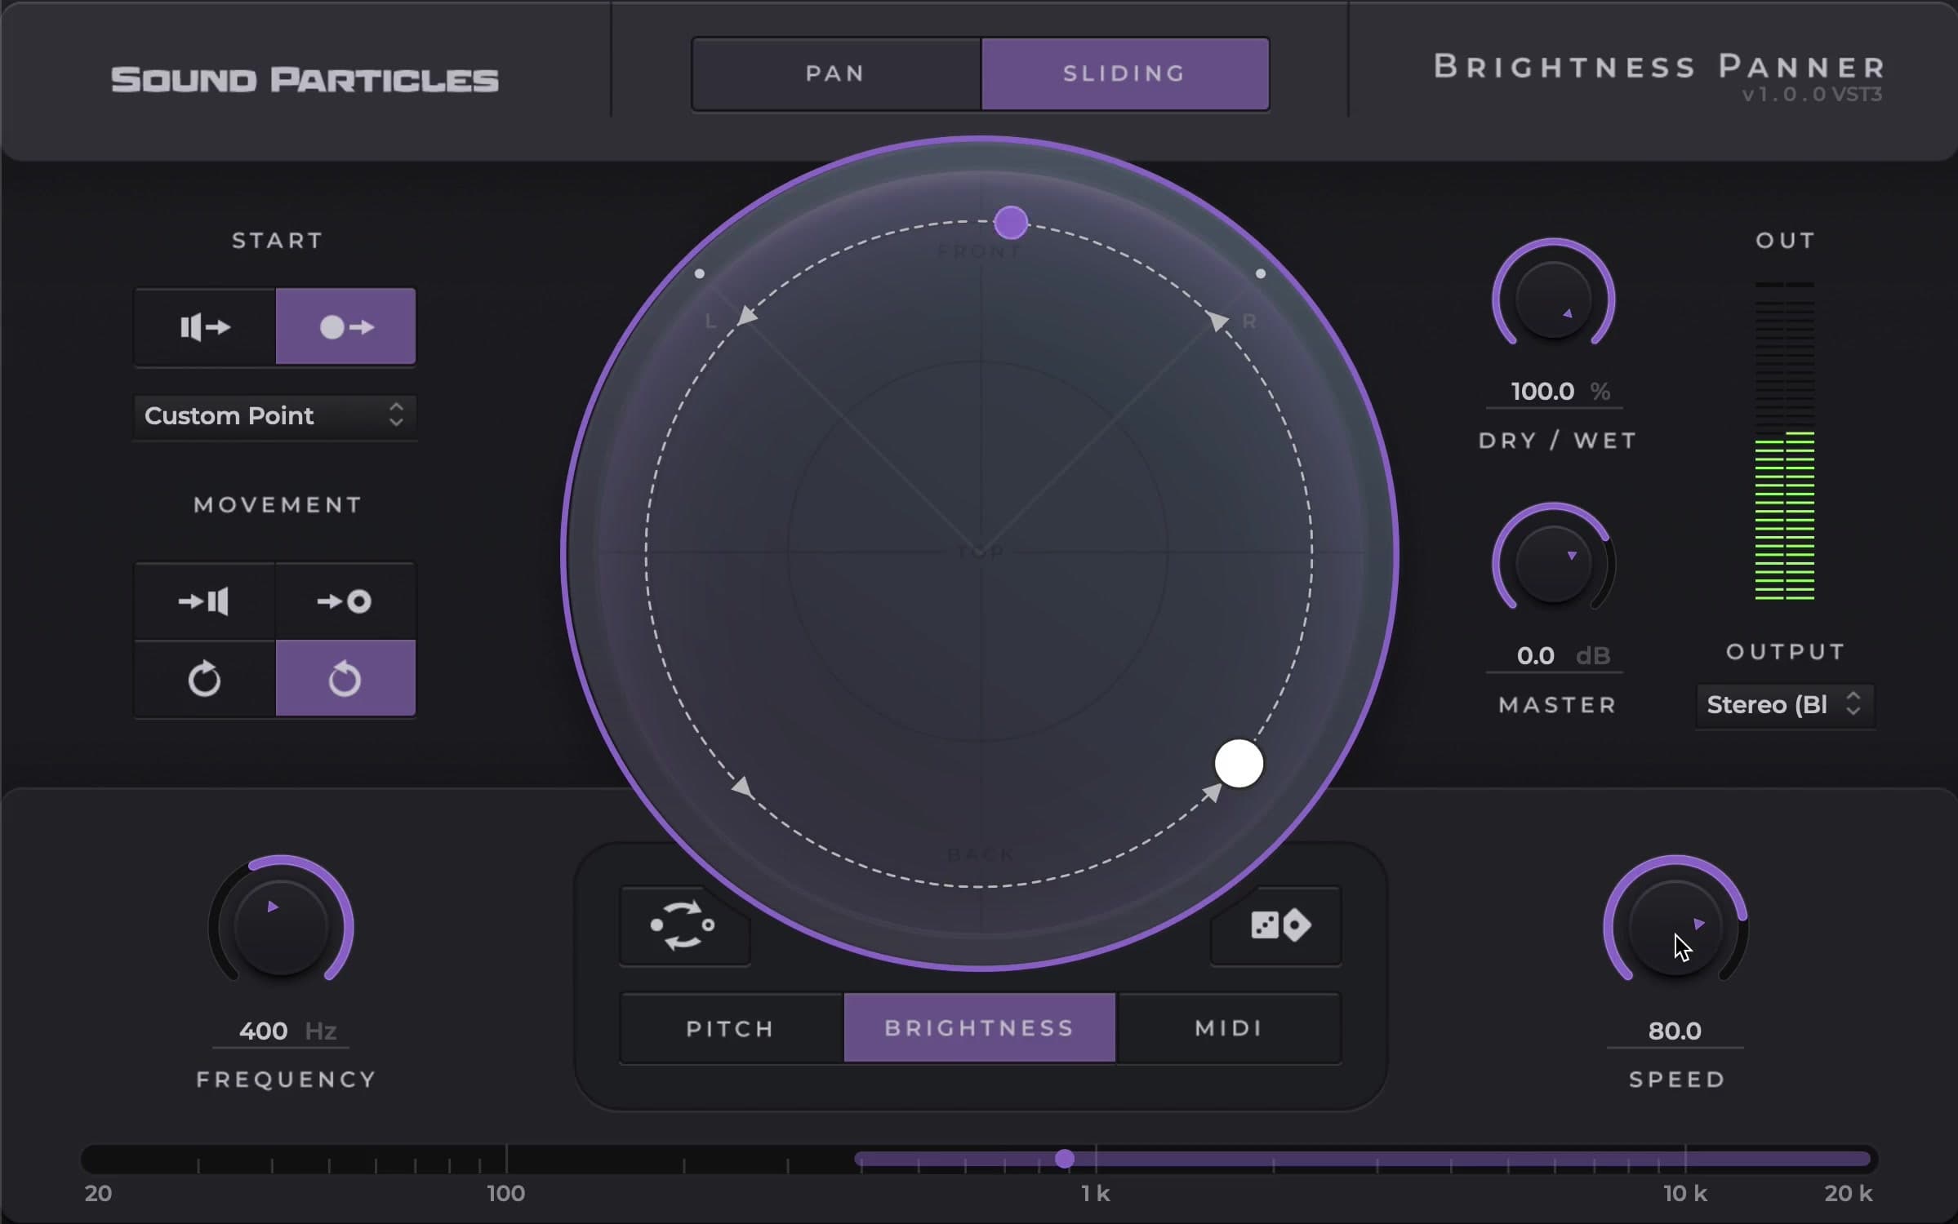Switch to the PAN mode tab
The height and width of the screenshot is (1224, 1958).
836,73
